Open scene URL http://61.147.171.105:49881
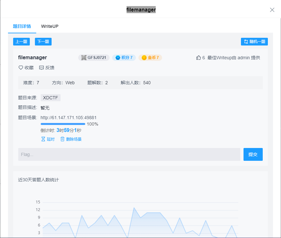Viewport: 281px width, 238px height. point(69,118)
